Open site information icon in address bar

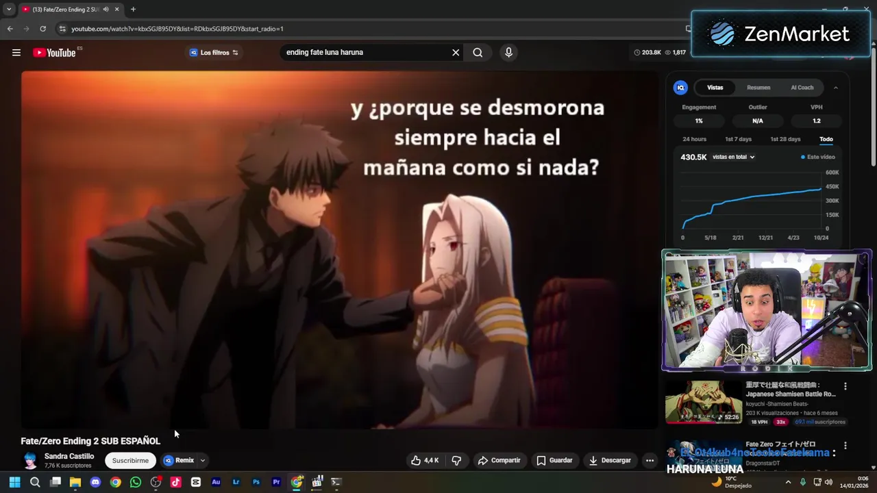(x=62, y=29)
